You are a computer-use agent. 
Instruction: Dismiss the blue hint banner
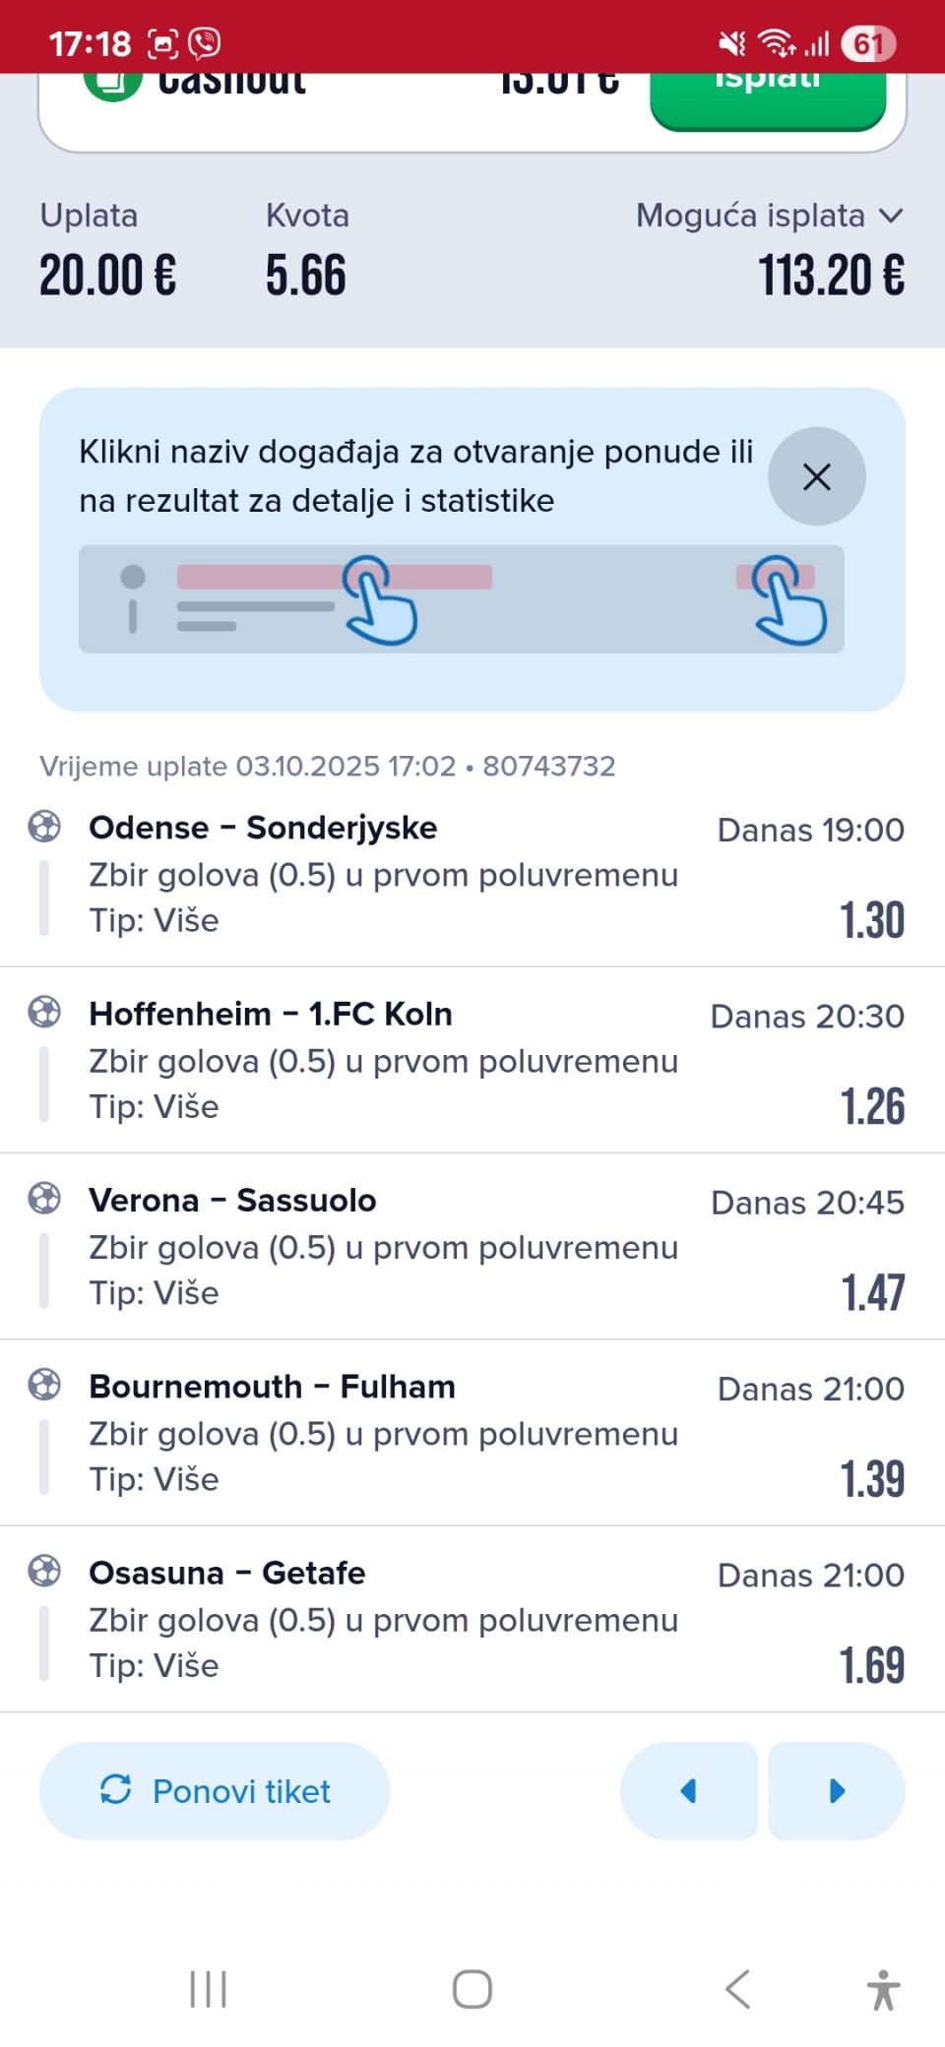pyautogui.click(x=816, y=476)
